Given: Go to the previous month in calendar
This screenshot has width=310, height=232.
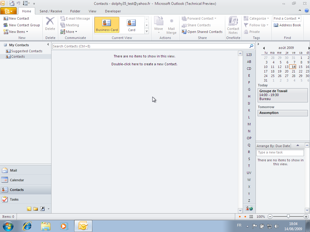Looking at the screenshot, I should point(264,48).
